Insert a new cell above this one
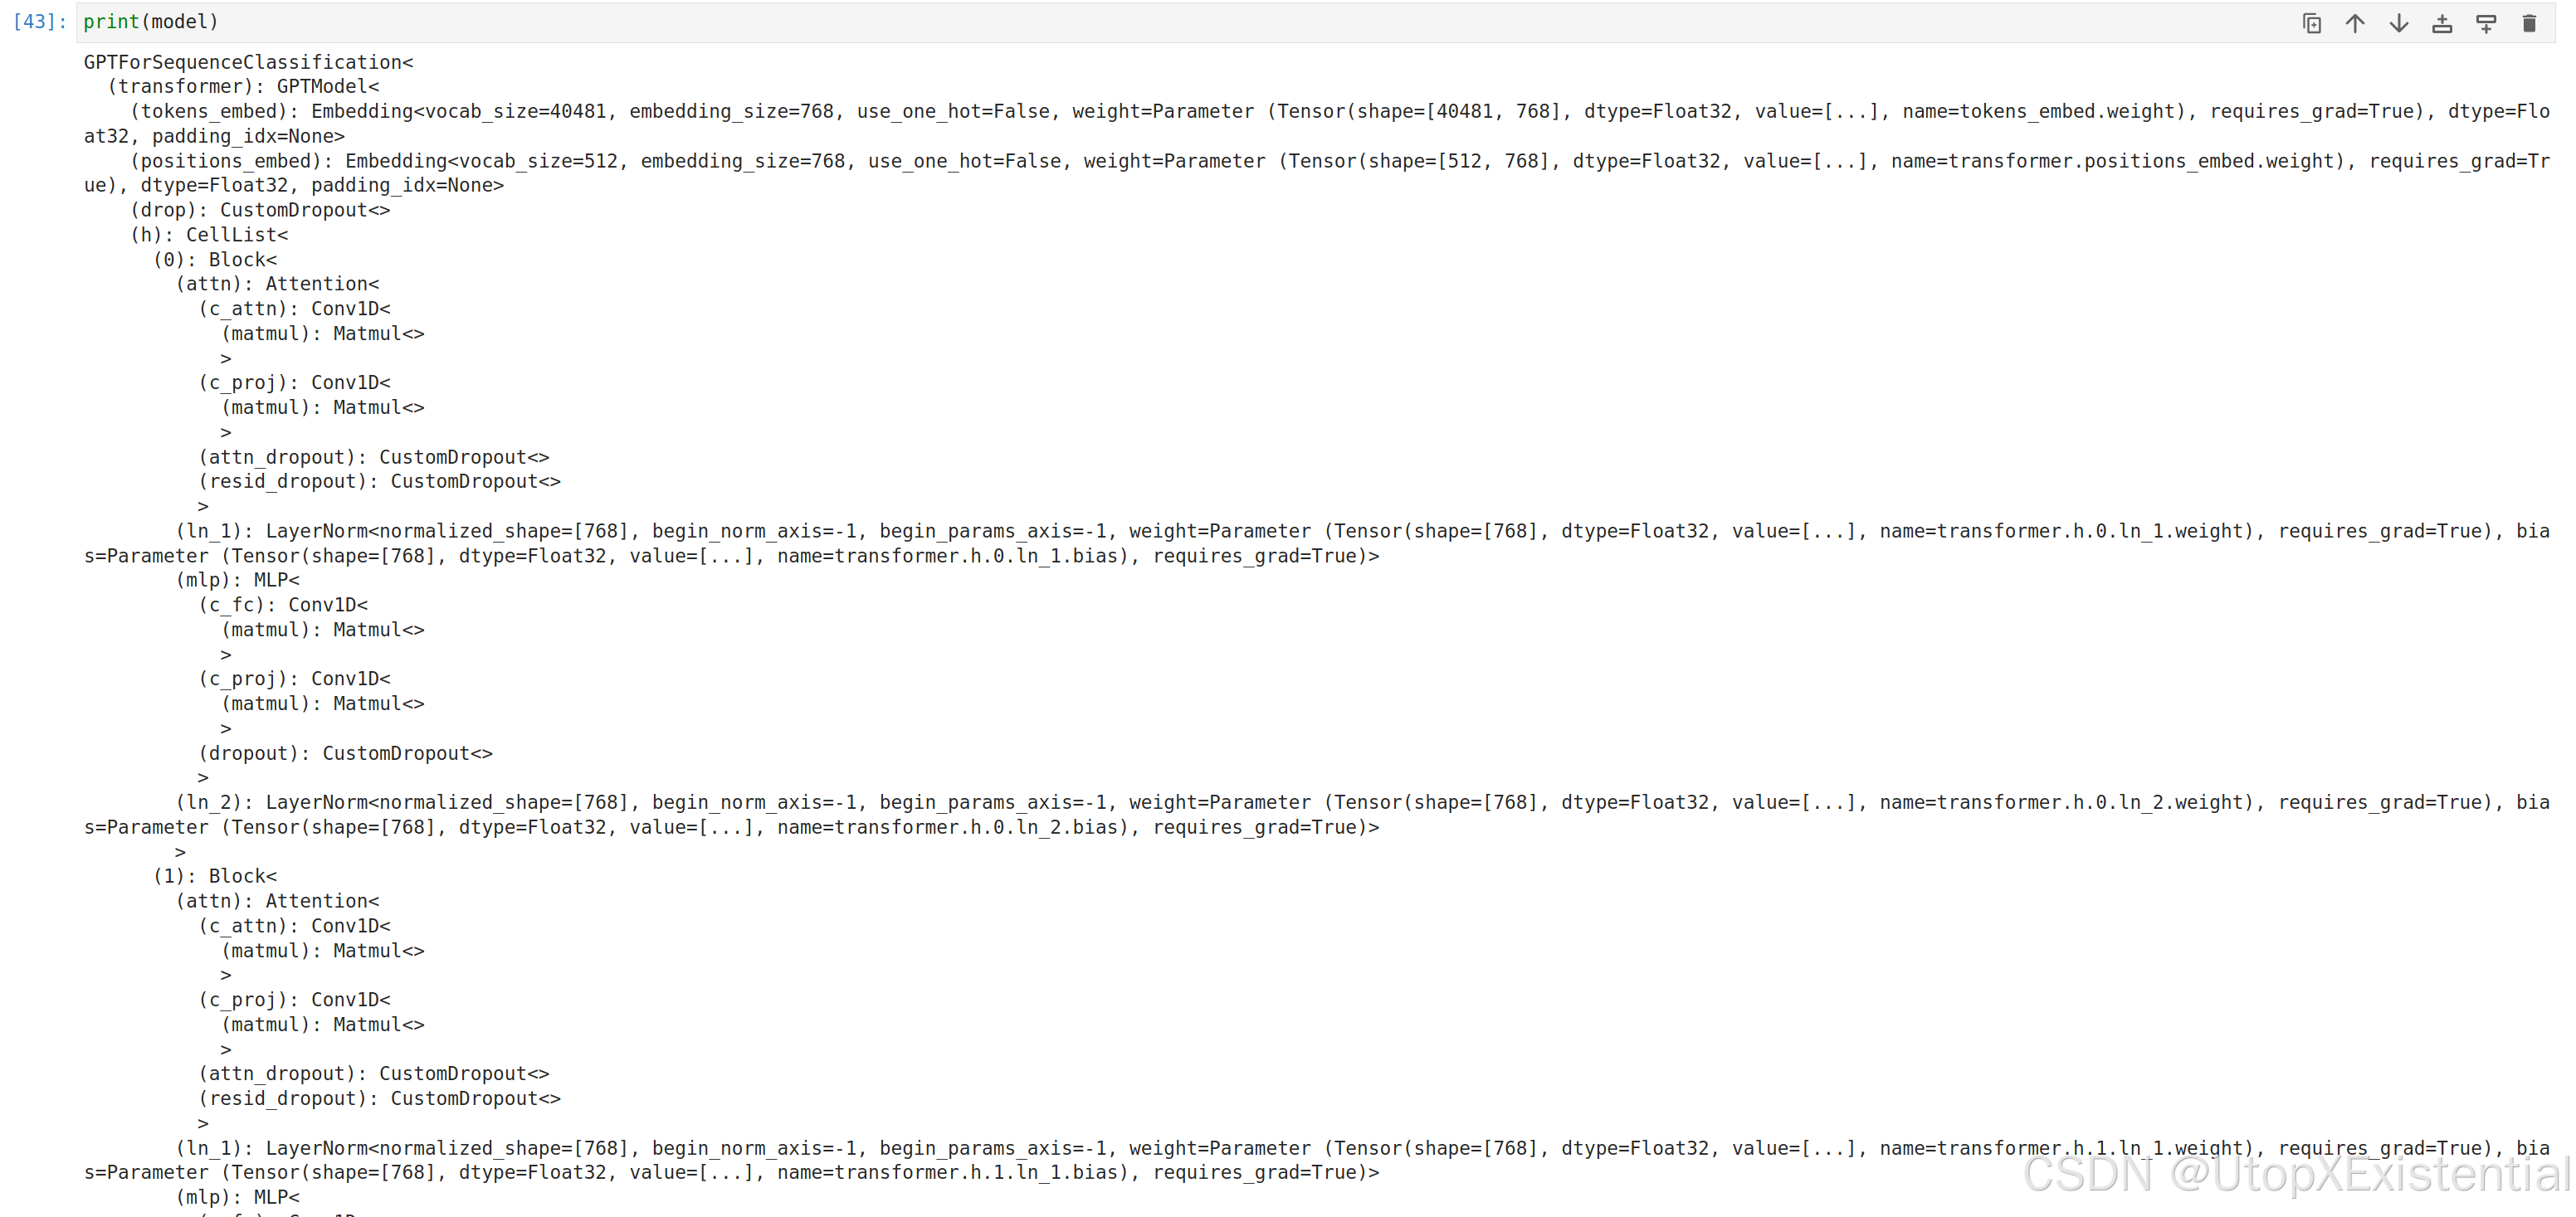 click(x=2442, y=23)
